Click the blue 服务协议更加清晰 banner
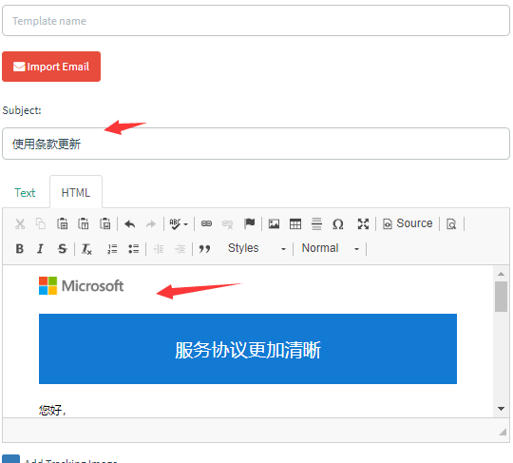 click(x=248, y=349)
